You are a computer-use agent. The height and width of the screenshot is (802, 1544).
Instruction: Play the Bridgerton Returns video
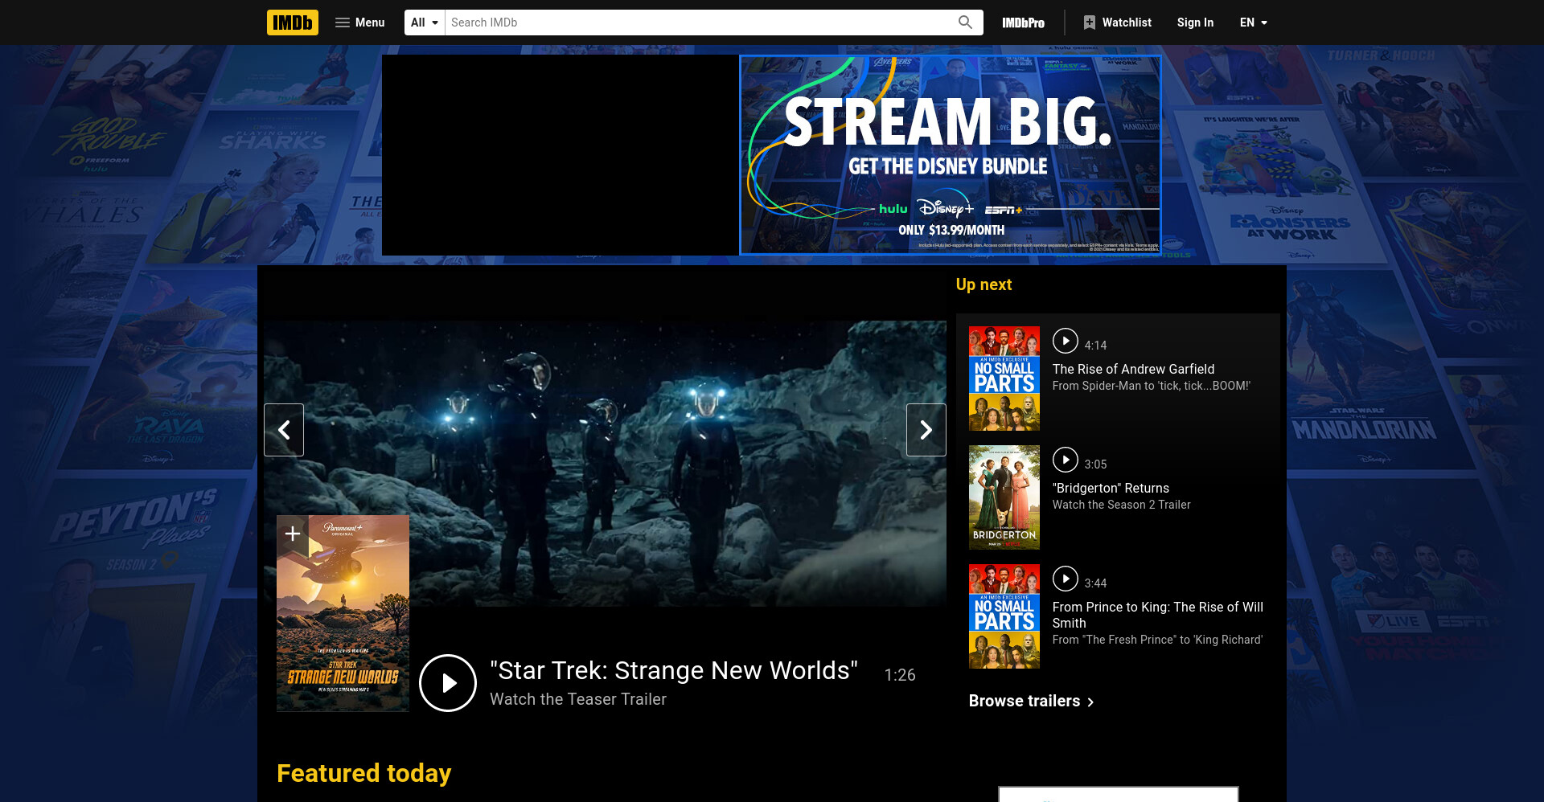click(1066, 460)
